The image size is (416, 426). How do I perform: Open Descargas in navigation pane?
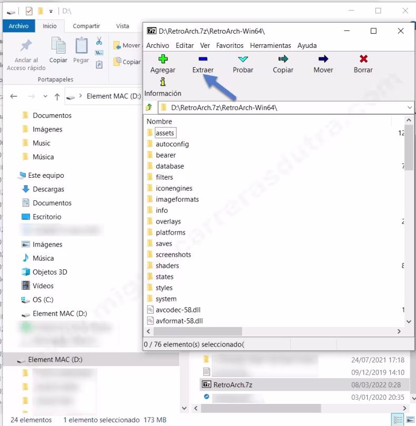[48, 189]
